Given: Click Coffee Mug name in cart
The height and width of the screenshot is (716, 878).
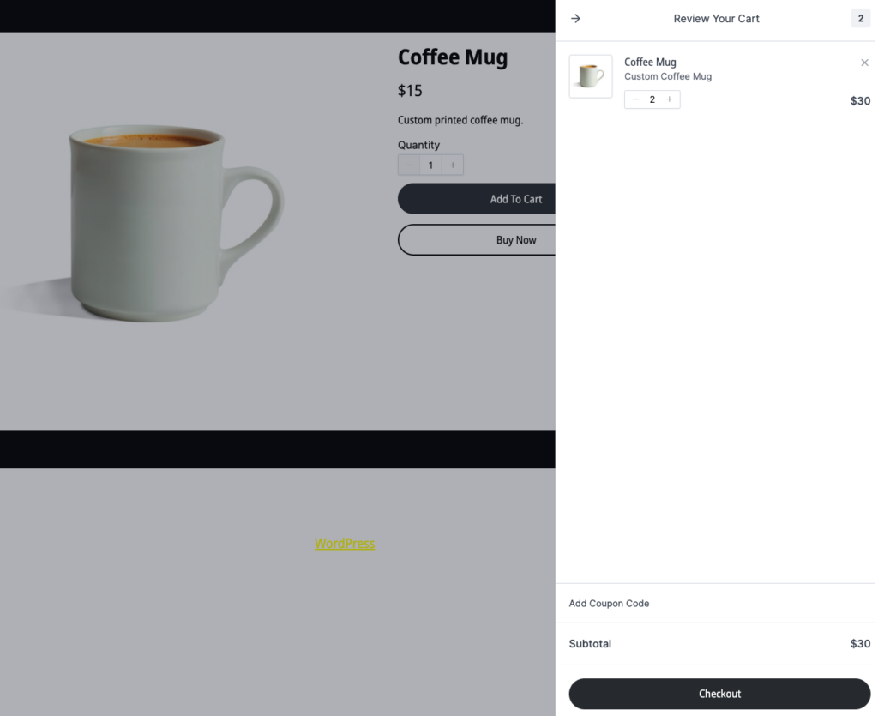Looking at the screenshot, I should pos(650,62).
